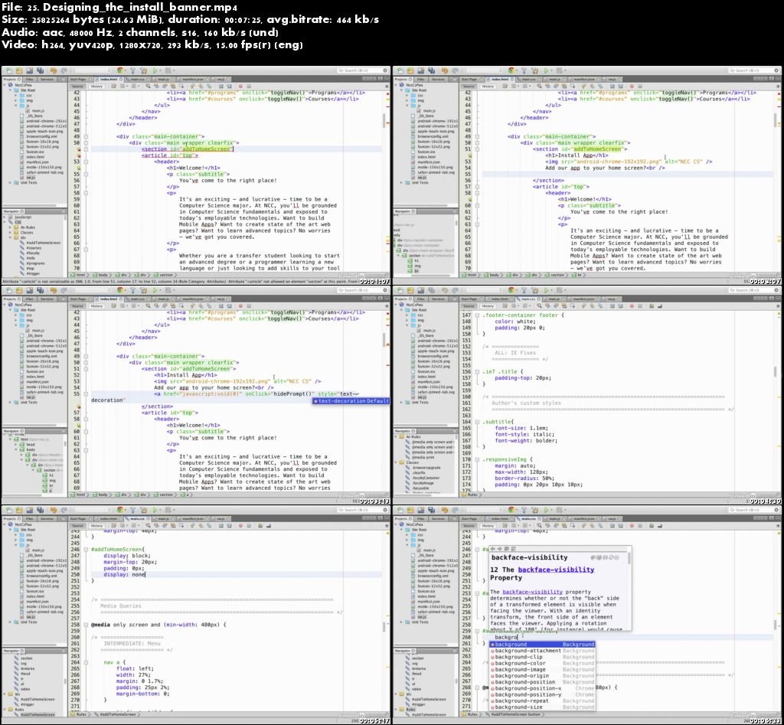
Task: Toggle History view in bottom-left frame editor
Action: click(97, 524)
